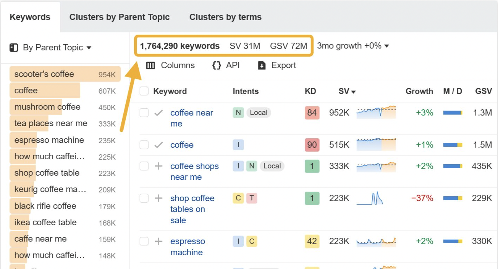Open the Columns settings icon
The image size is (498, 269).
point(150,65)
